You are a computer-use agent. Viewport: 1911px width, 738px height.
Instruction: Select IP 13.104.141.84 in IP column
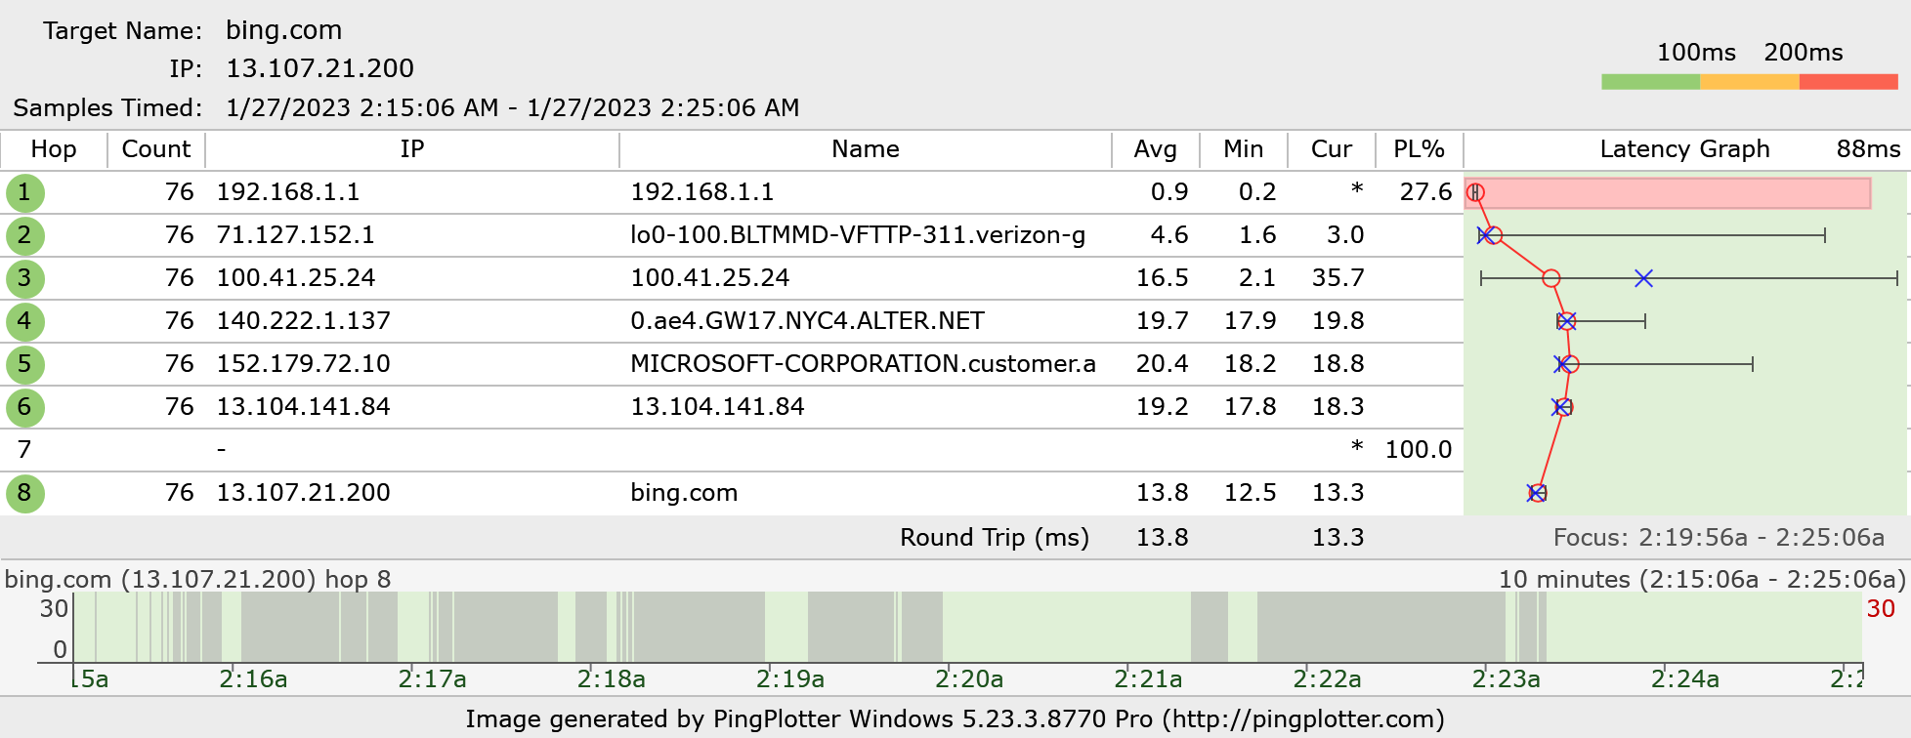(304, 407)
